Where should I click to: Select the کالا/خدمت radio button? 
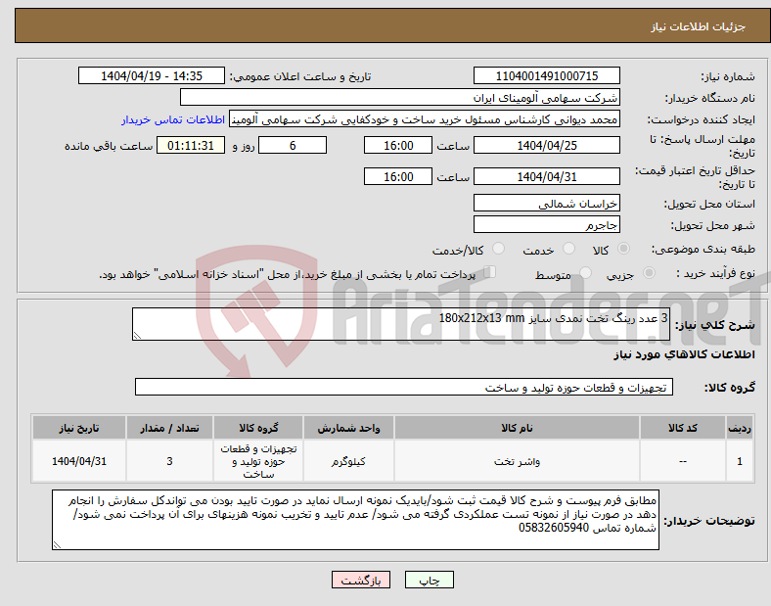coord(498,249)
